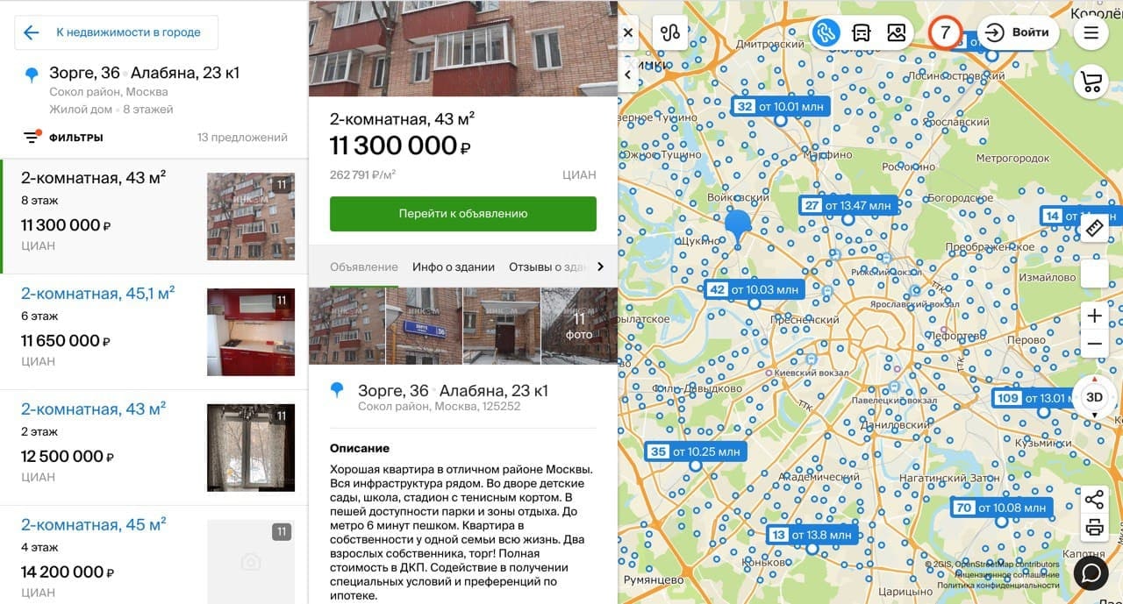Open the hamburger main menu
Viewport: 1123px width, 604px height.
1091,32
